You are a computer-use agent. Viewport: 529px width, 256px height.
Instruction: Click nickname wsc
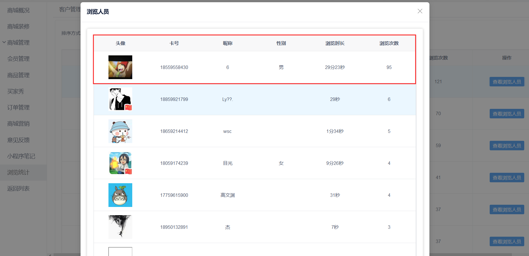227,131
